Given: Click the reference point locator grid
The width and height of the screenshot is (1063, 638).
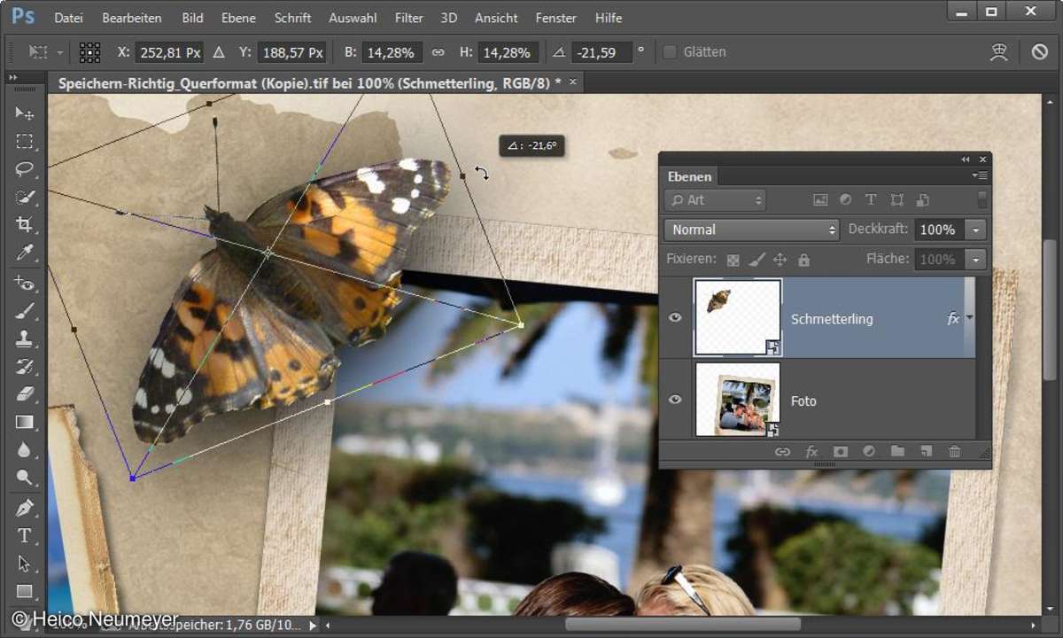Looking at the screenshot, I should pos(89,52).
